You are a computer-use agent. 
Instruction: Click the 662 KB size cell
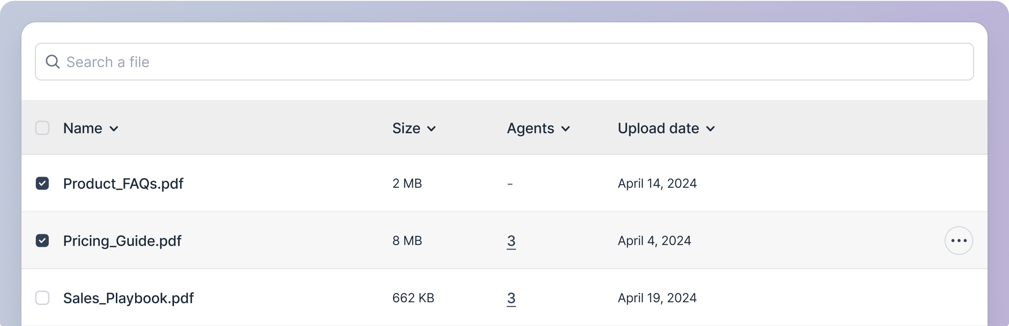413,298
